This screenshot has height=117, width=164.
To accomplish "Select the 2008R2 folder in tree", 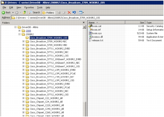I will (30, 34).
